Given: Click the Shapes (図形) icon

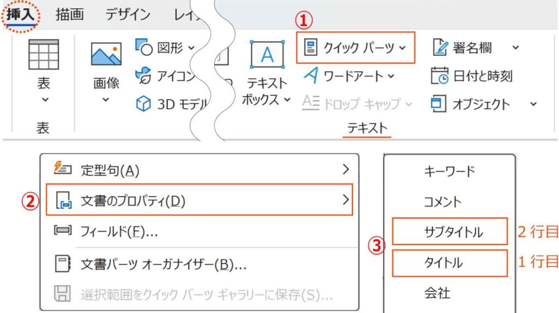Looking at the screenshot, I should (x=144, y=48).
